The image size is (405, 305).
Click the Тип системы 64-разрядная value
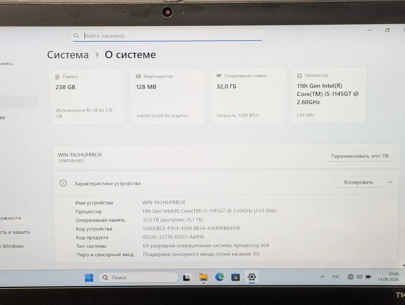(206, 246)
